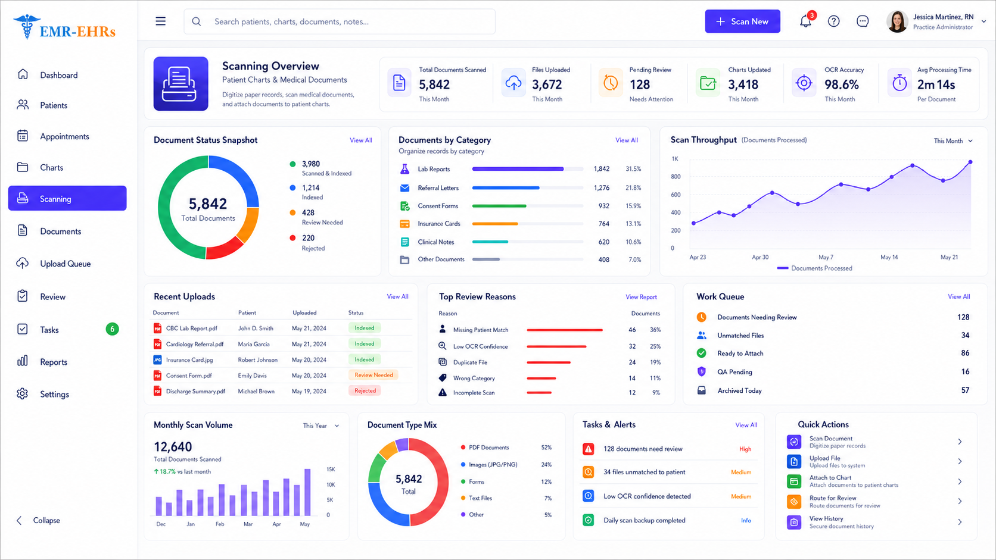Open the hamburger menu icon

click(x=160, y=21)
